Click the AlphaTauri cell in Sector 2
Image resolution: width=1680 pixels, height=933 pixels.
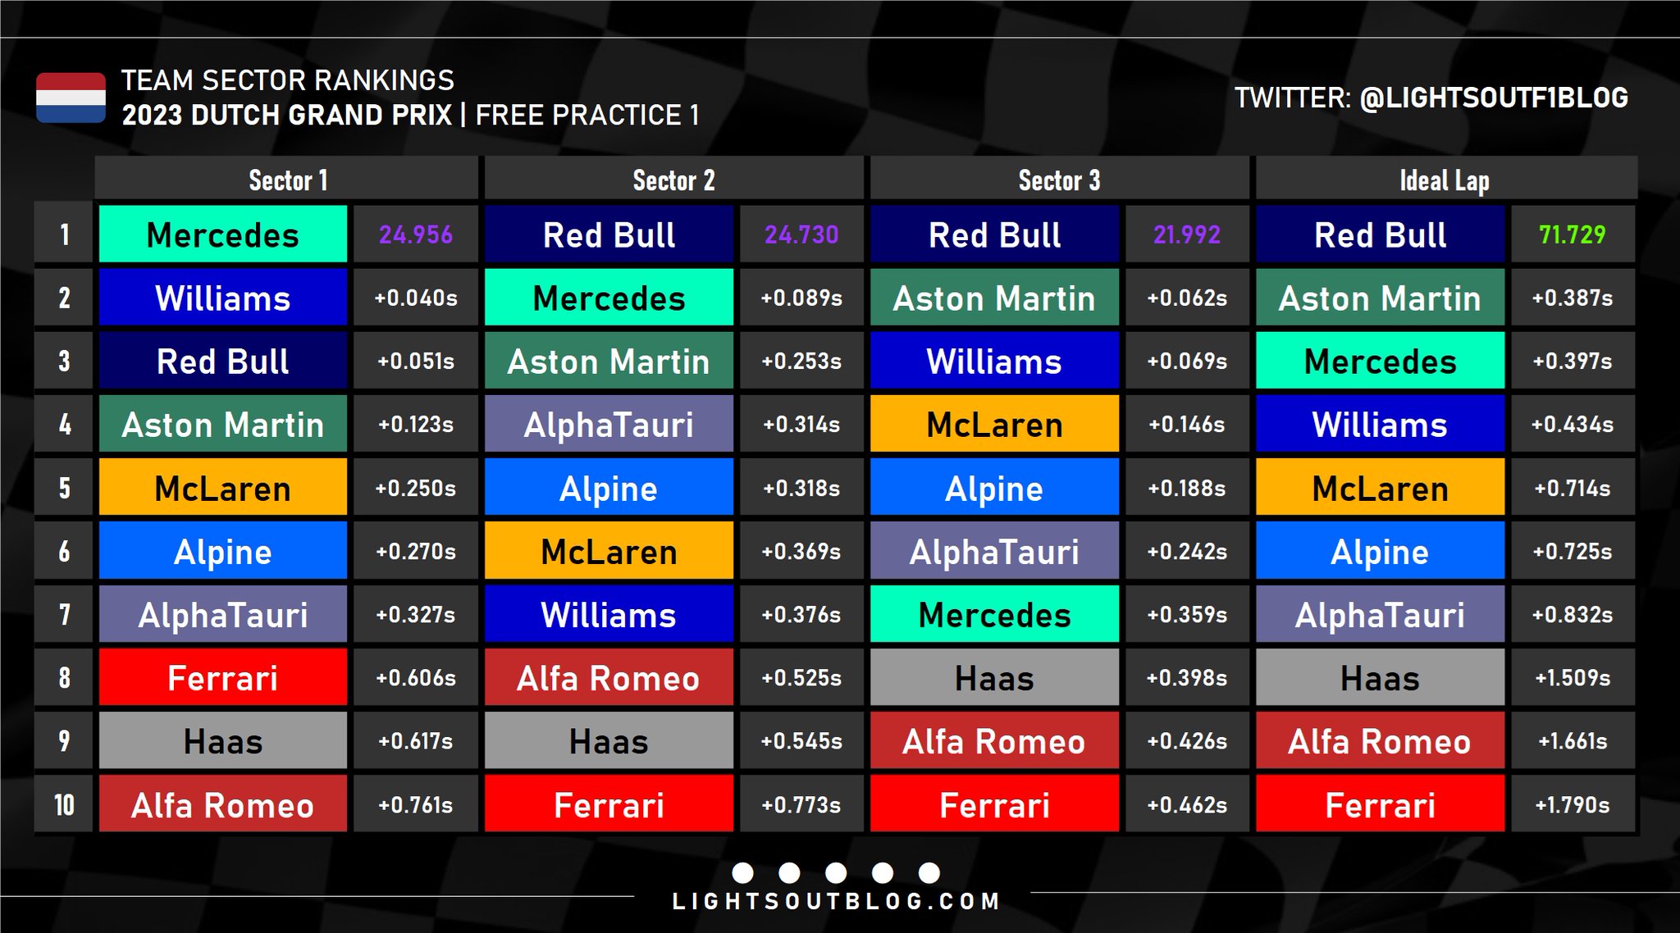coord(609,424)
